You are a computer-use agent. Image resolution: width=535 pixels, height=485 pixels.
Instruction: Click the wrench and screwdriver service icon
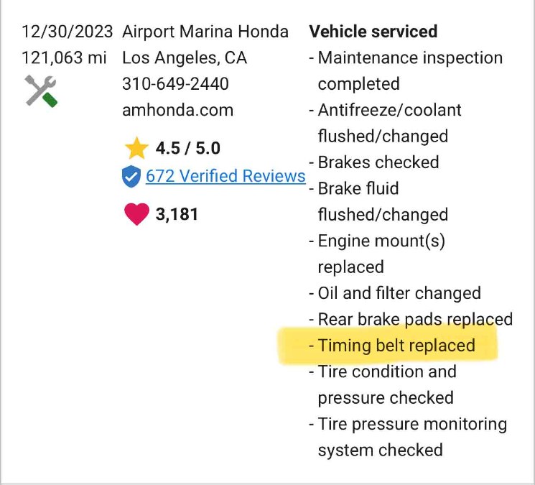coord(41,91)
